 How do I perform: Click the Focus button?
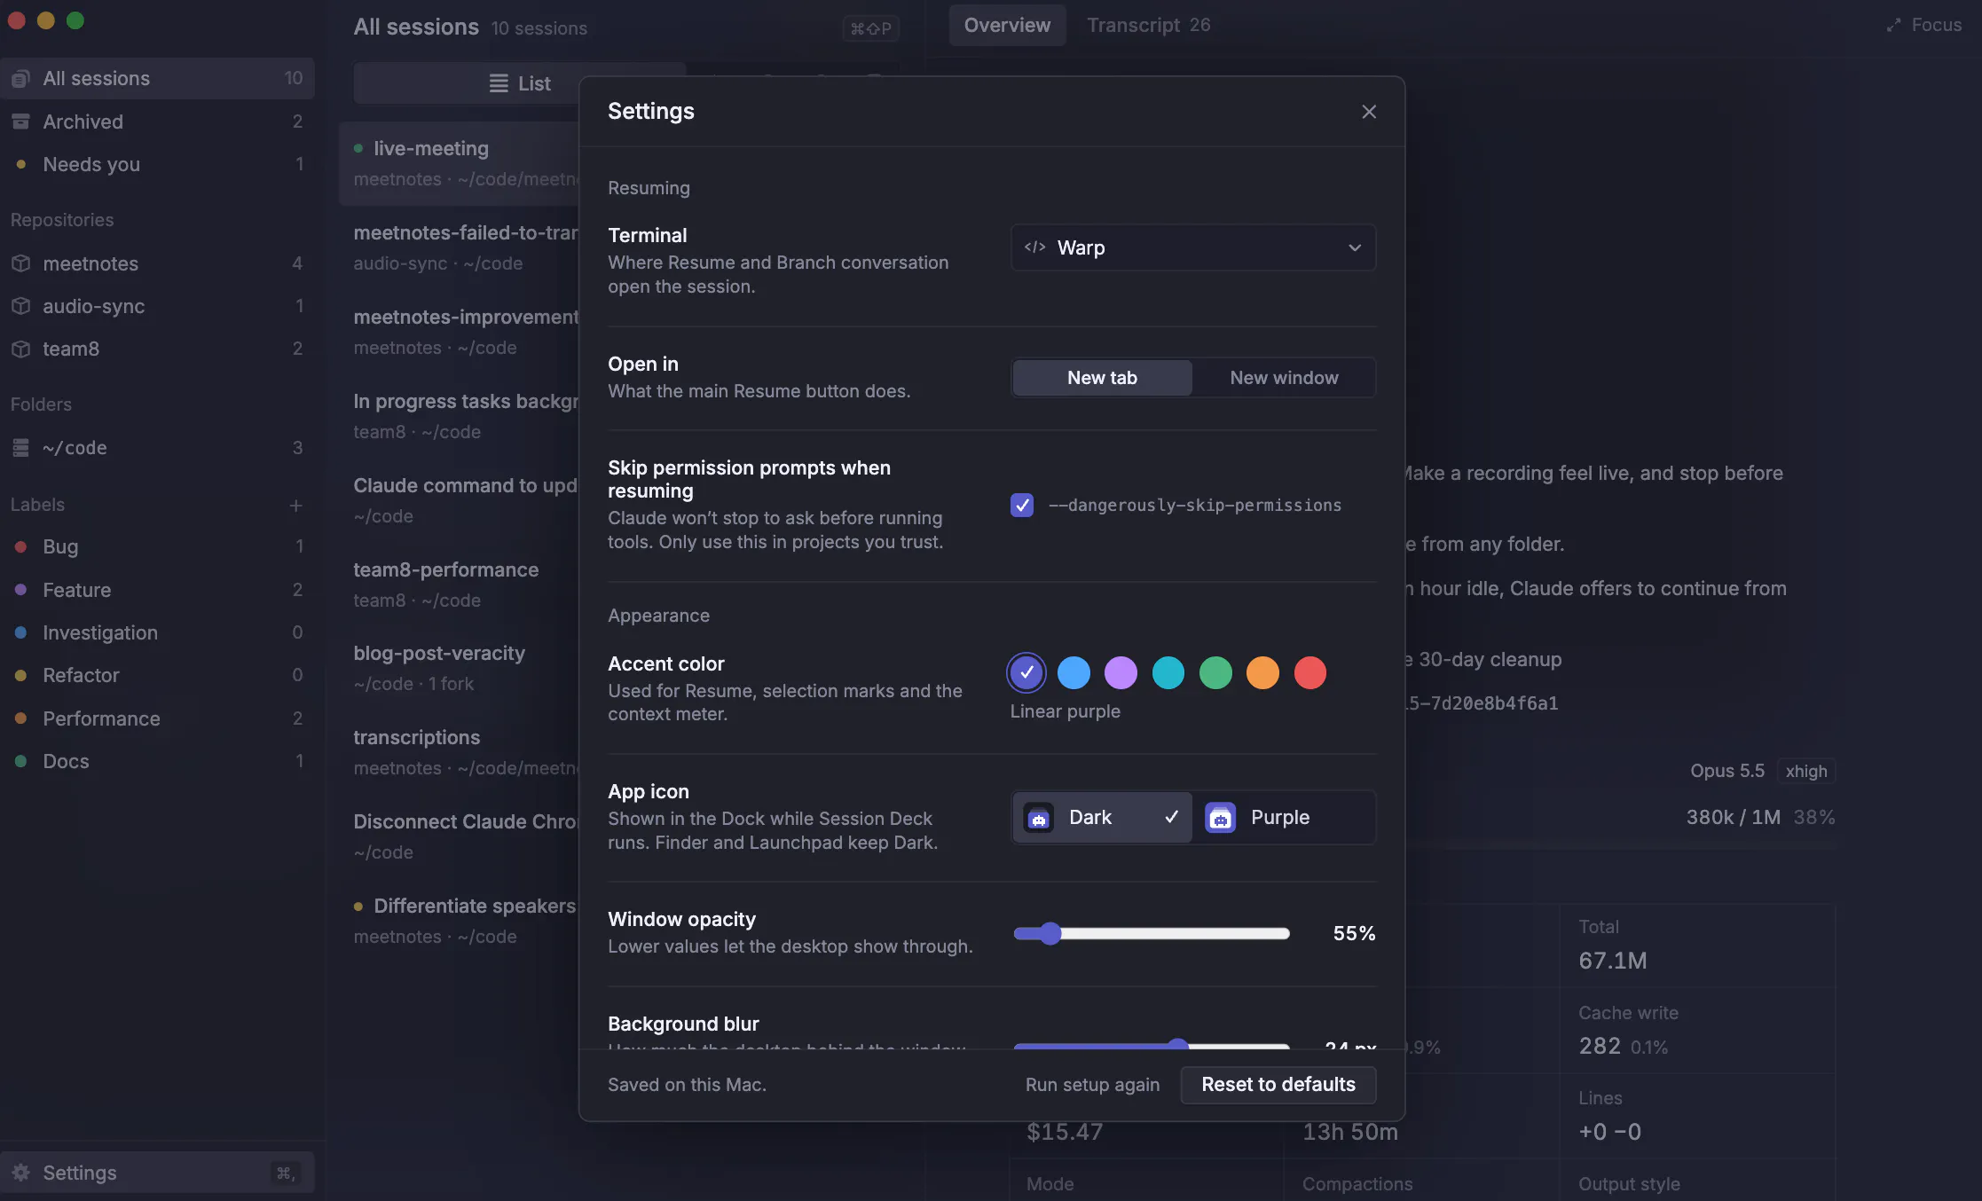coord(1923,25)
